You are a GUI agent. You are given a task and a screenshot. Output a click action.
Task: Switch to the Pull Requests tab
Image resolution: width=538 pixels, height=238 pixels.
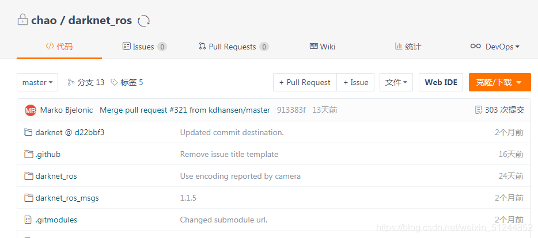pyautogui.click(x=233, y=47)
